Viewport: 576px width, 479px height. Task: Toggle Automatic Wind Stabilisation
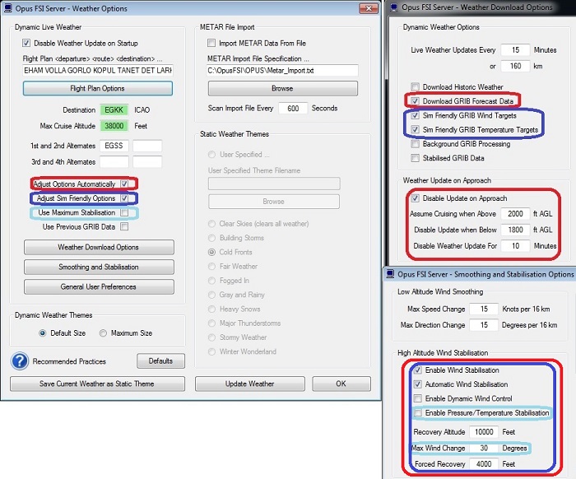[x=418, y=384]
